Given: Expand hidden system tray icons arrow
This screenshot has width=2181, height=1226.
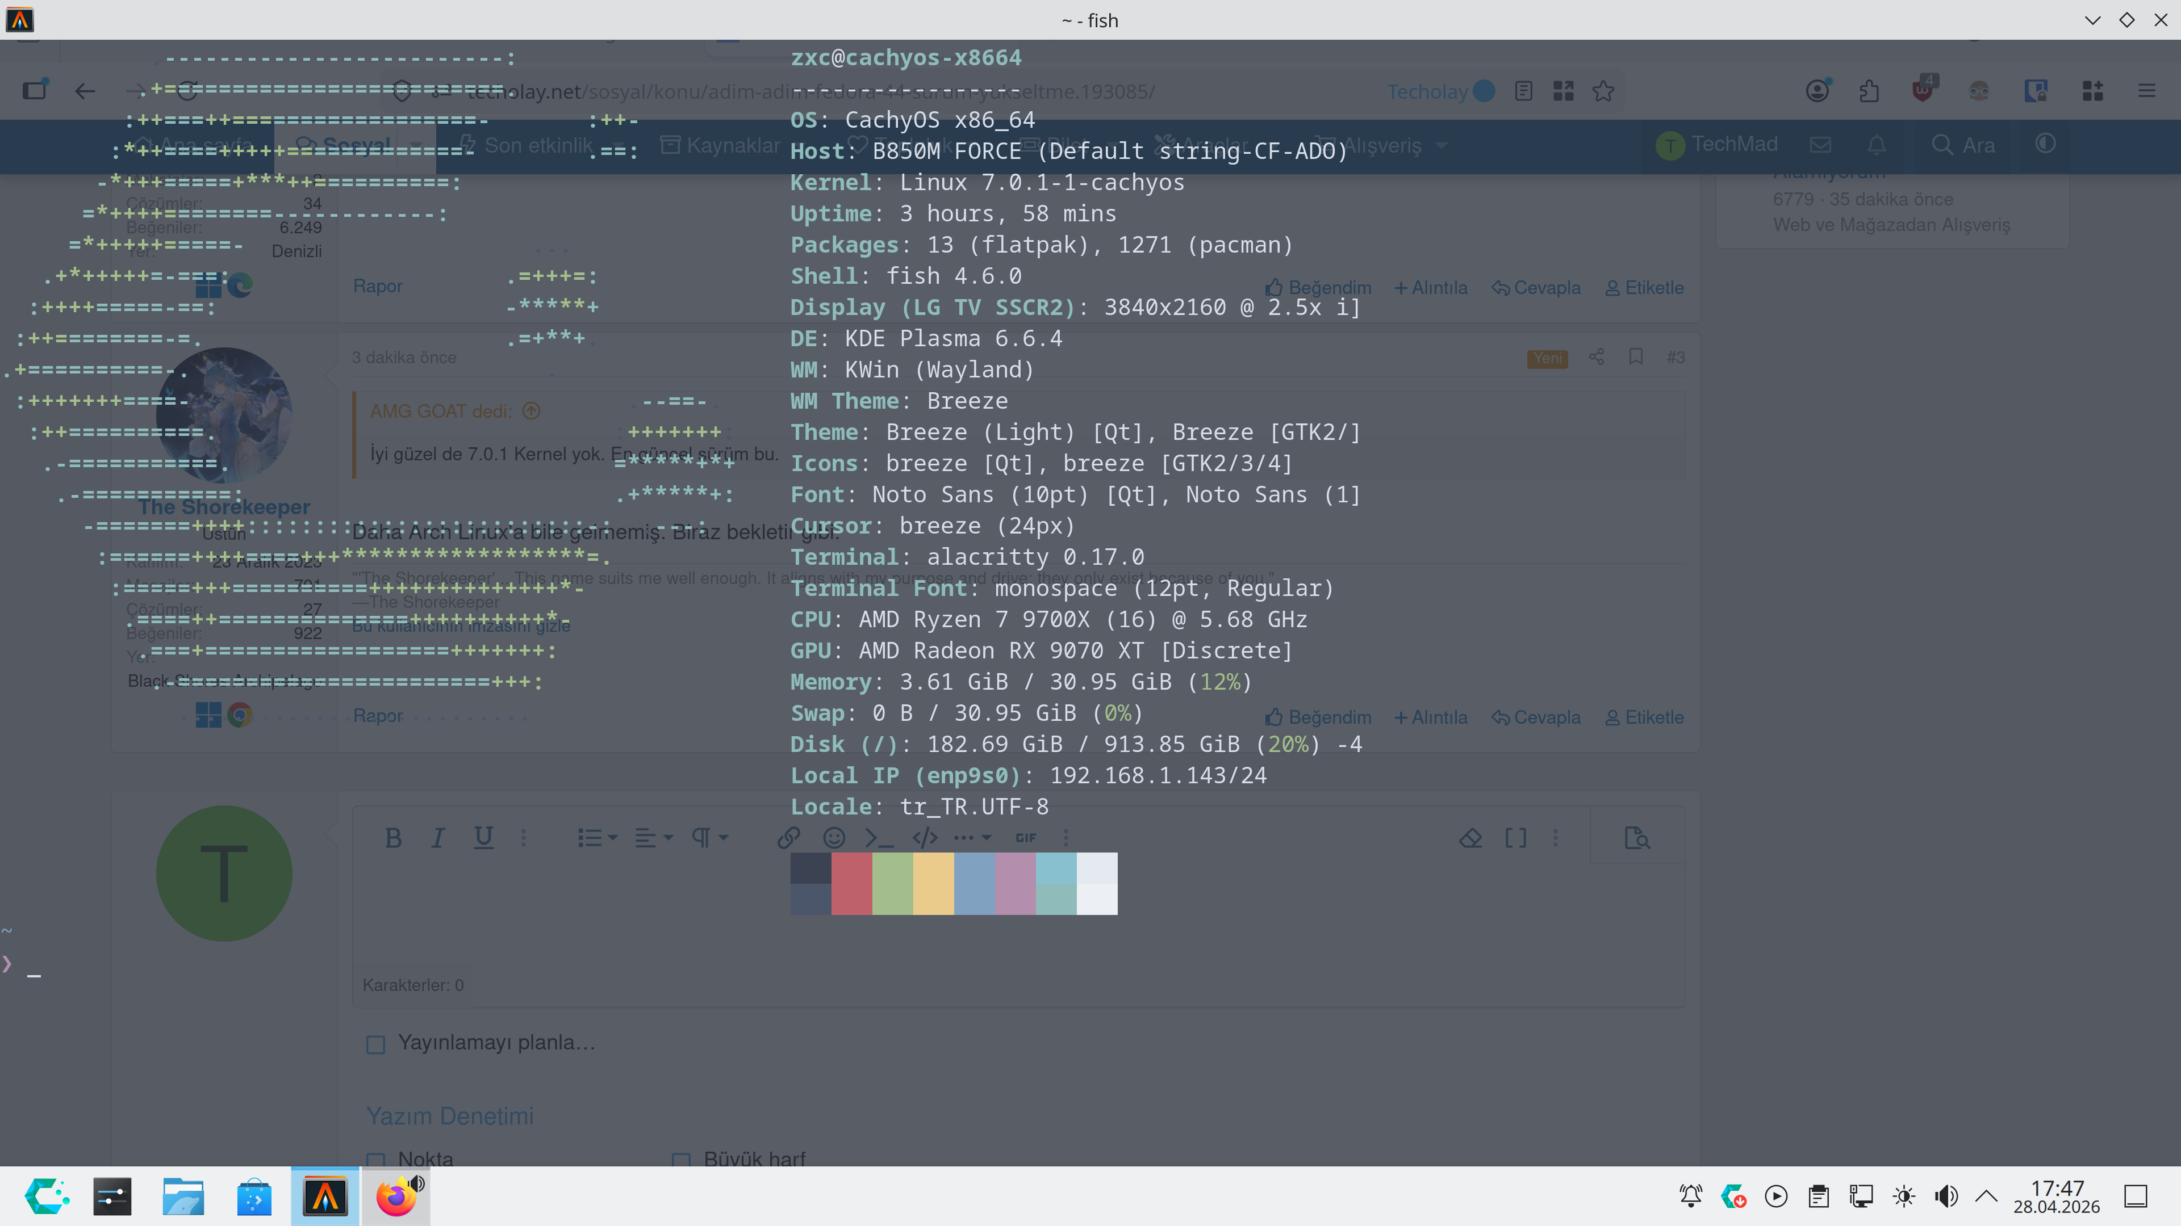Looking at the screenshot, I should point(1986,1196).
